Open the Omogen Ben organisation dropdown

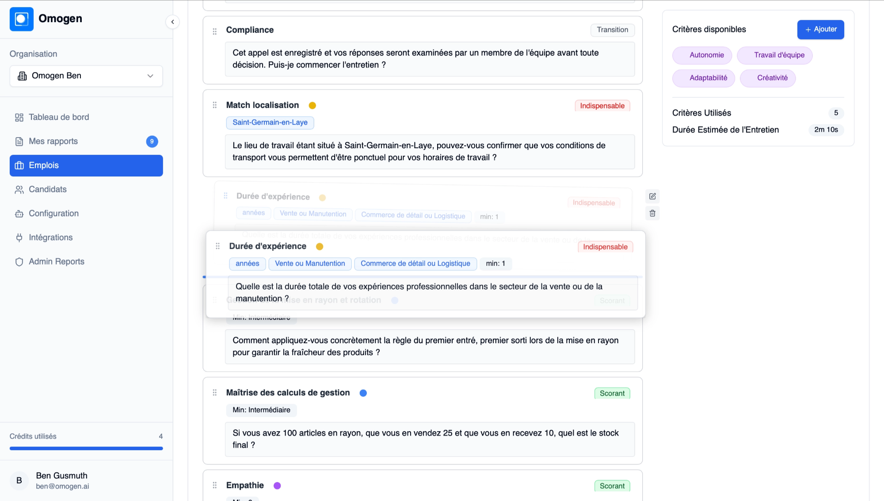[x=86, y=76]
